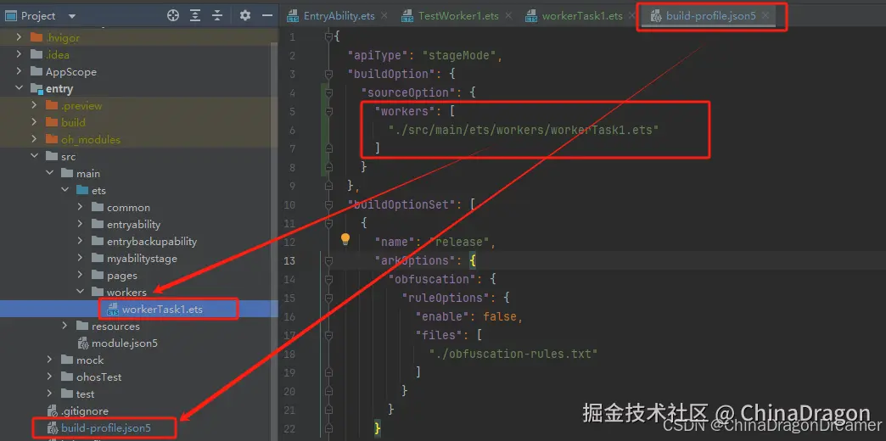Hide the Project panel with minus icon

click(x=267, y=16)
